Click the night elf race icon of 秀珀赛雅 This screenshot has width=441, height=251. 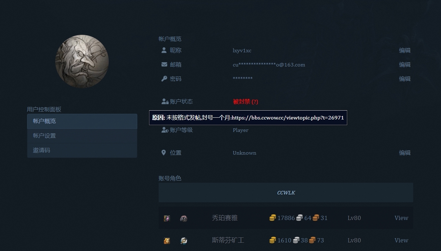tap(166, 218)
